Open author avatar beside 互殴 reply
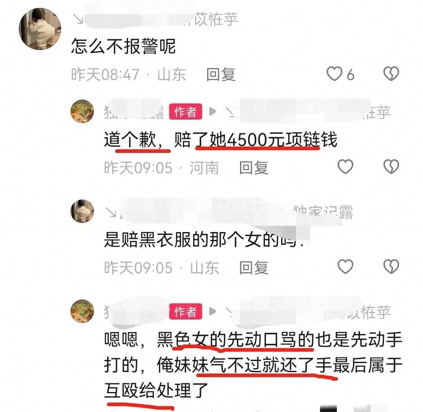The height and width of the screenshot is (412, 423). click(82, 311)
